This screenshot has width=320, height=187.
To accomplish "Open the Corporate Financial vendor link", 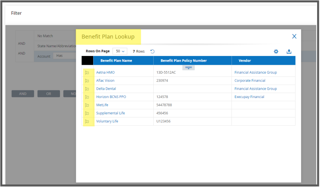I will coord(250,81).
